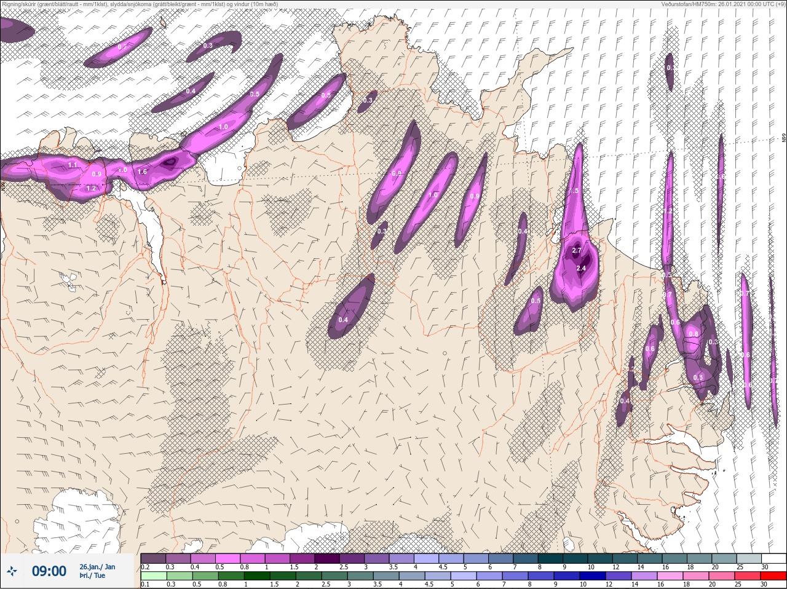
Task: Select the 10 navy blue swatch, lower legend
Action: pyautogui.click(x=594, y=576)
